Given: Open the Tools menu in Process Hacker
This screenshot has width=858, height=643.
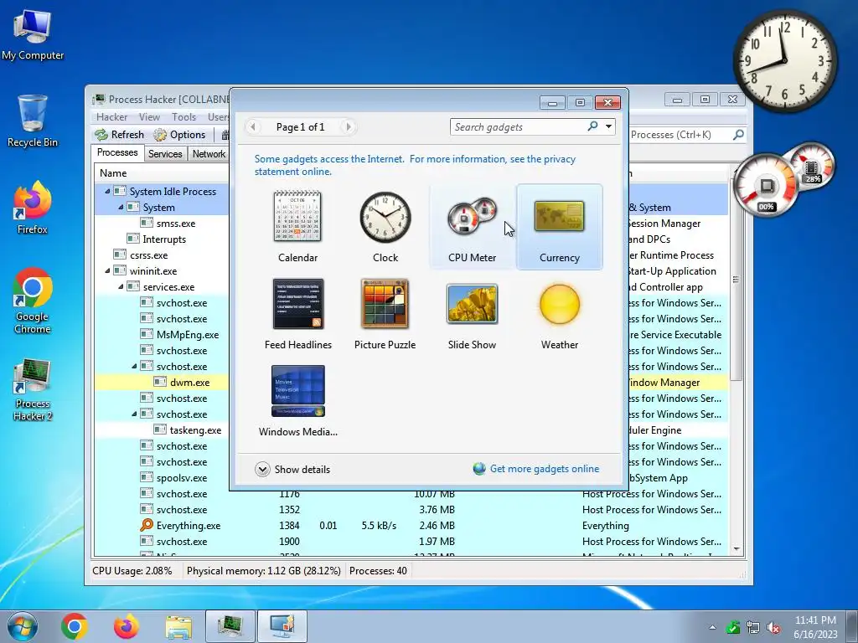Looking at the screenshot, I should pos(183,117).
